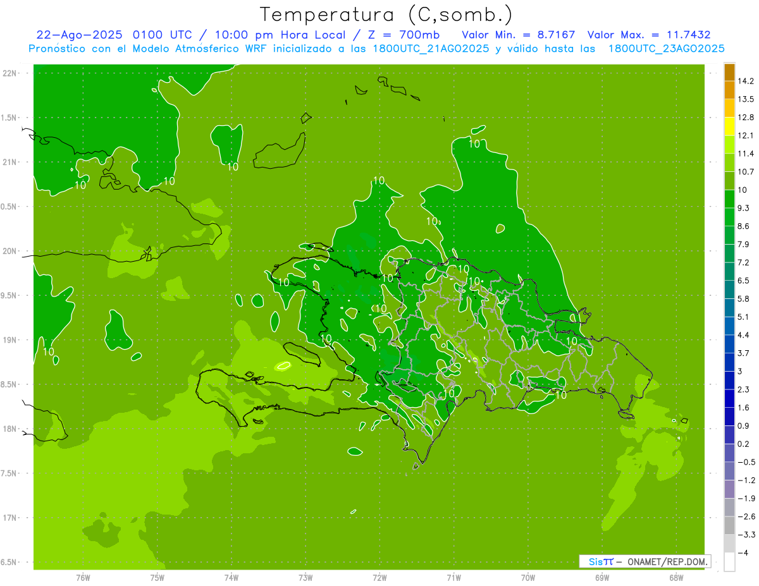Click the '73W' longitude axis label

point(305,577)
